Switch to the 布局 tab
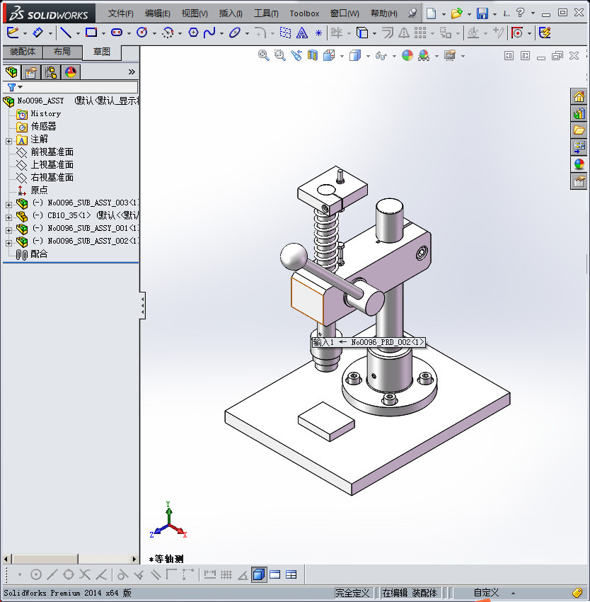This screenshot has width=590, height=602. (x=62, y=52)
